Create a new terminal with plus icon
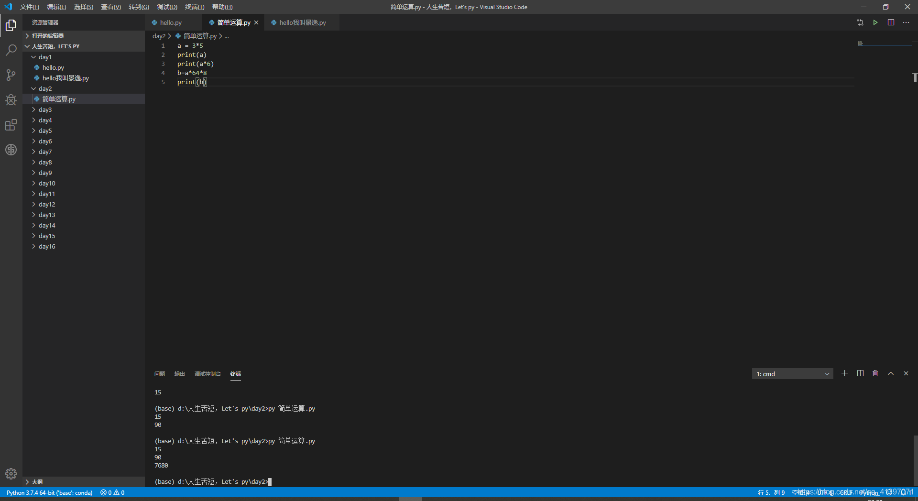Screen dimensions: 918x501 point(845,373)
